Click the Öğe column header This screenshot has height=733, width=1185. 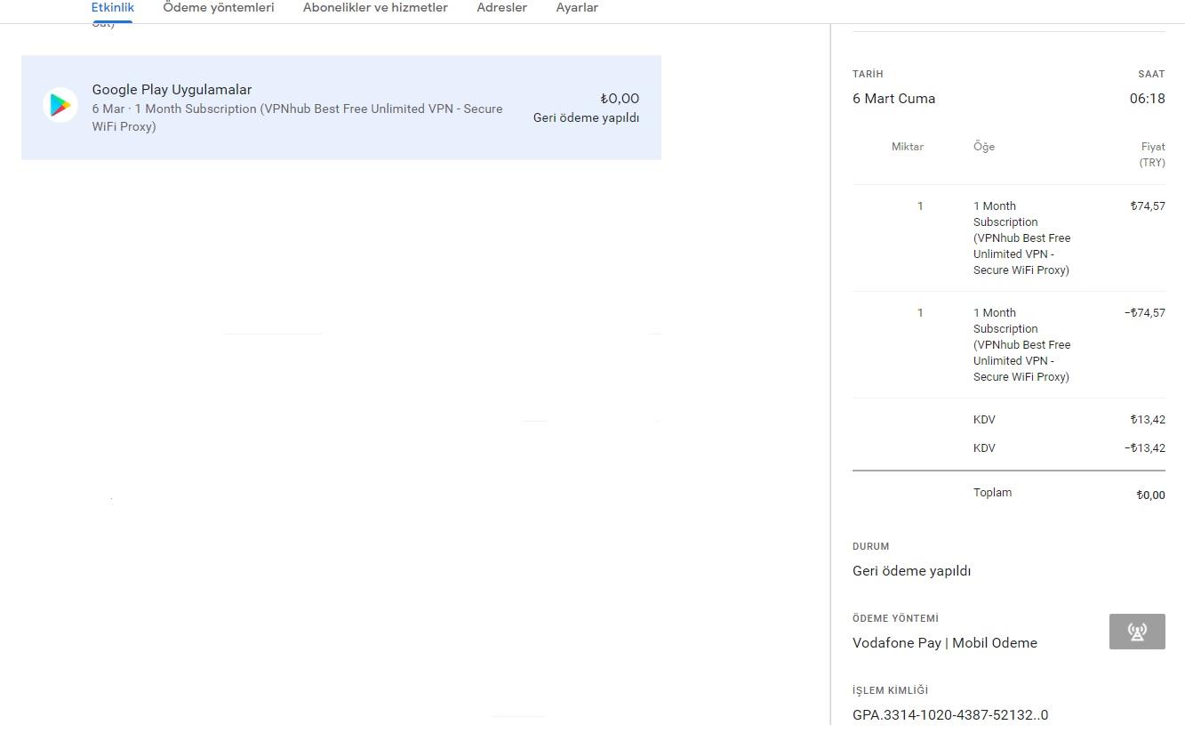tap(984, 147)
